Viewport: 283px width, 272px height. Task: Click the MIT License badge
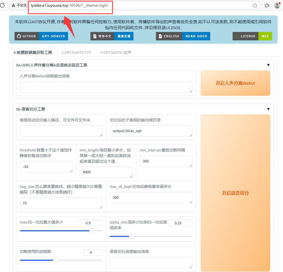coord(252,36)
